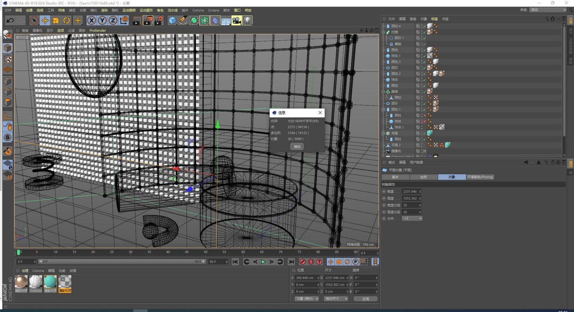Image resolution: width=574 pixels, height=312 pixels.
Task: Add a Cube primitive object
Action: click(172, 20)
